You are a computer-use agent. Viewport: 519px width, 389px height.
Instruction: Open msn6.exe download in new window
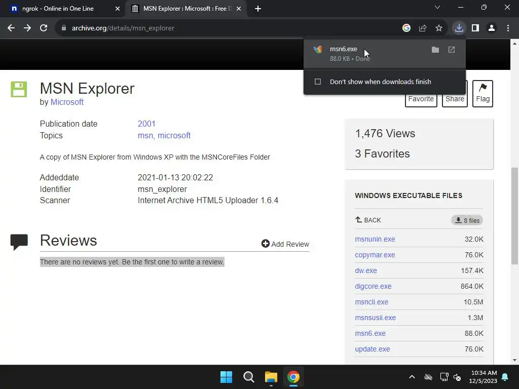pos(452,50)
